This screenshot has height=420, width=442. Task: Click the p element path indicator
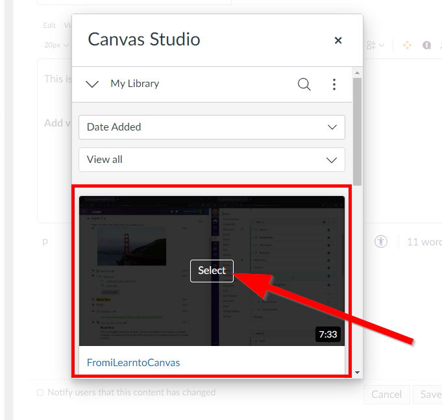pyautogui.click(x=45, y=241)
